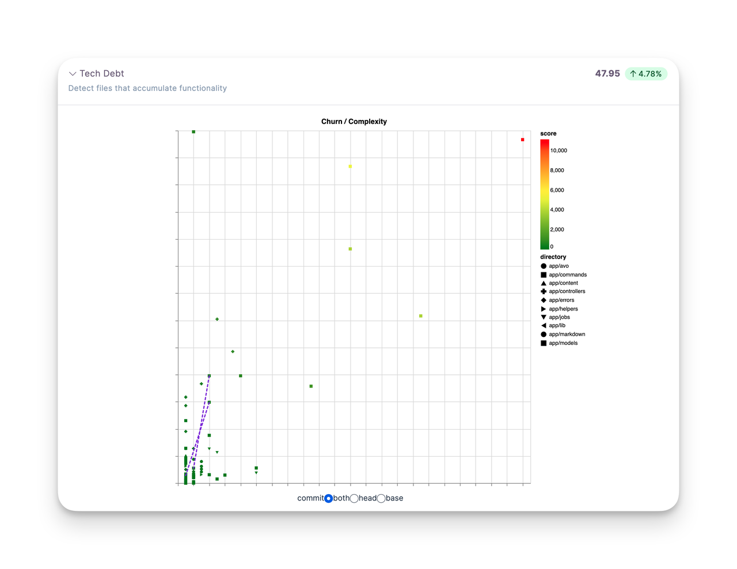Click the "directory" legend heading
This screenshot has width=737, height=569.
[x=553, y=257]
